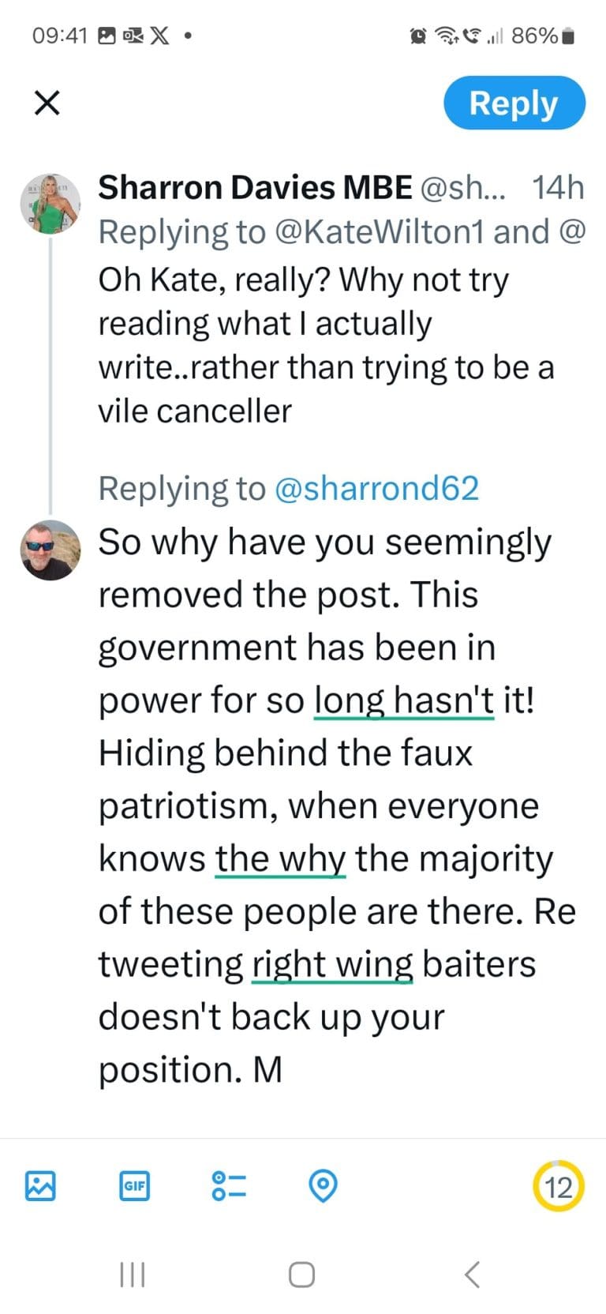Tap the suggestion under 'right wing'
The width and height of the screenshot is (606, 1314).
pyautogui.click(x=331, y=963)
